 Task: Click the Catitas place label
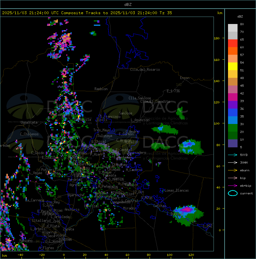pos(160,206)
